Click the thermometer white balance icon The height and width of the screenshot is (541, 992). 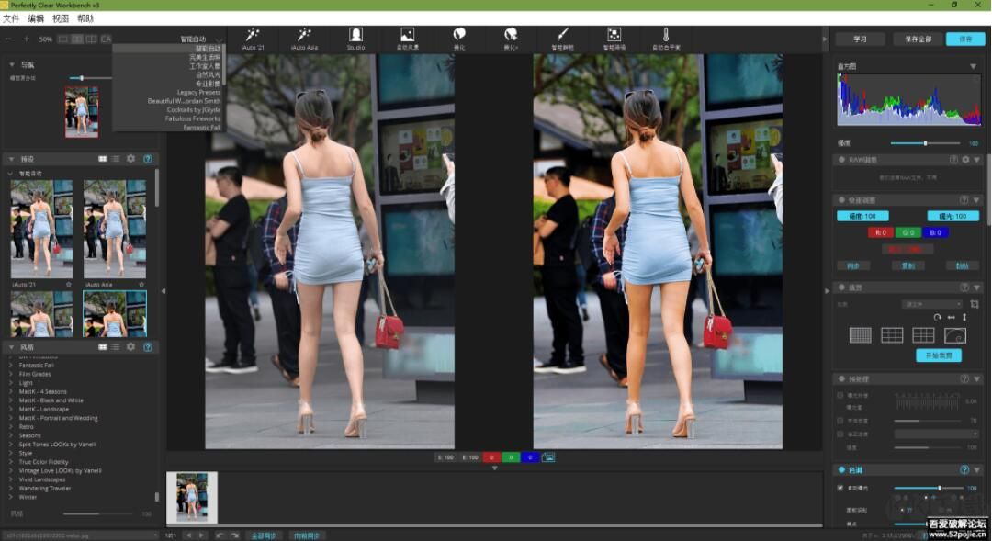tap(666, 35)
